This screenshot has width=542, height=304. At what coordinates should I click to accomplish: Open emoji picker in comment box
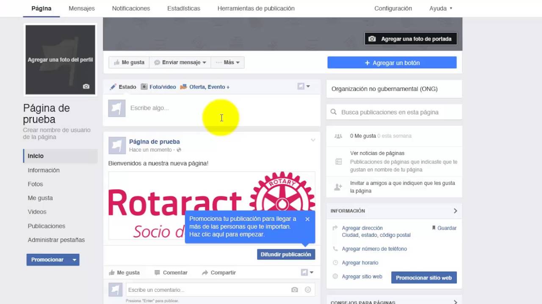[x=308, y=290]
